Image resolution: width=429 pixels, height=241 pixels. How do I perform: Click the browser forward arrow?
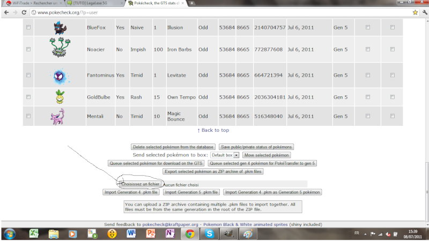tap(15, 12)
